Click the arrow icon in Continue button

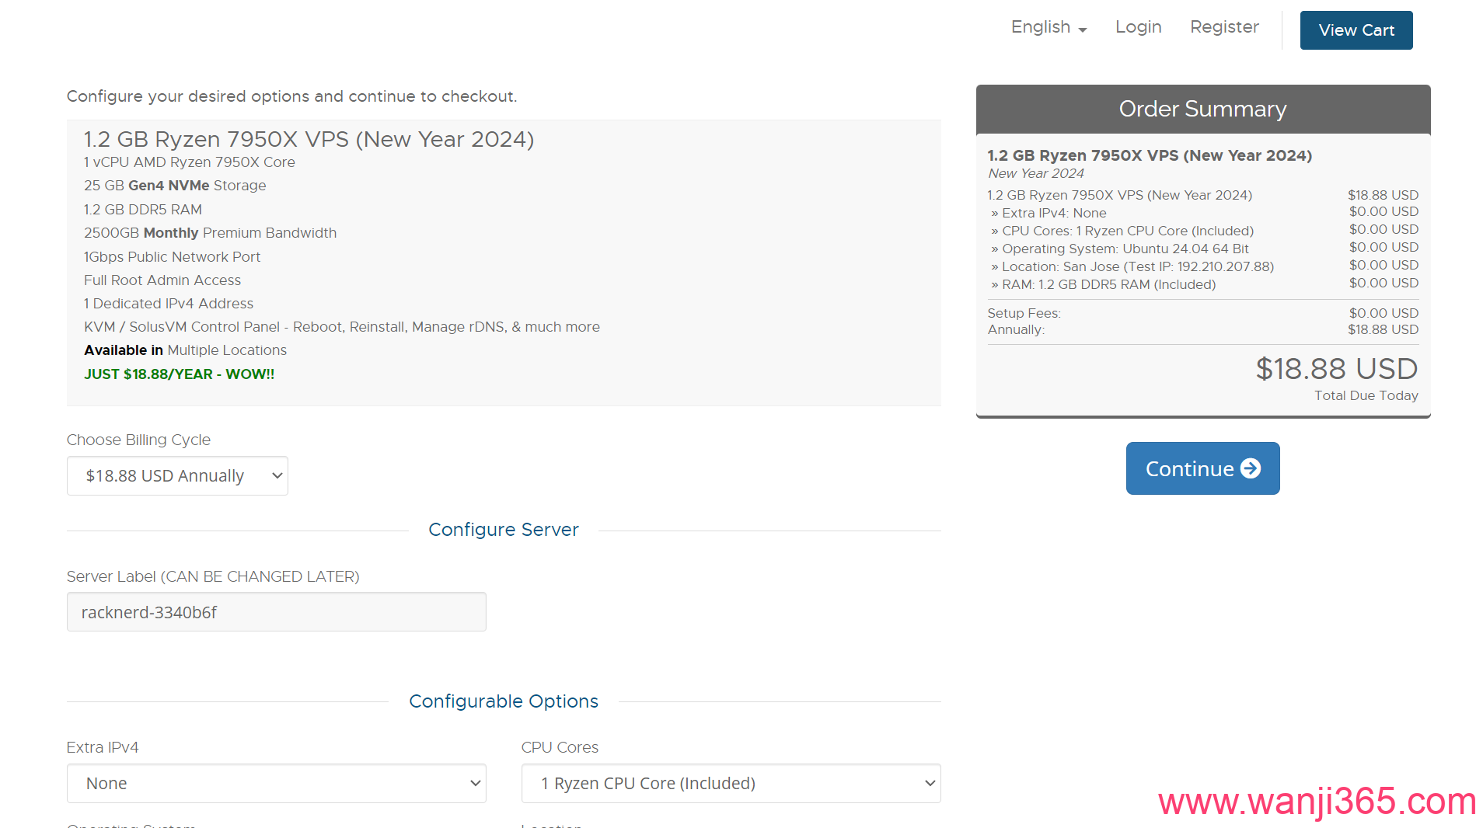[1250, 468]
